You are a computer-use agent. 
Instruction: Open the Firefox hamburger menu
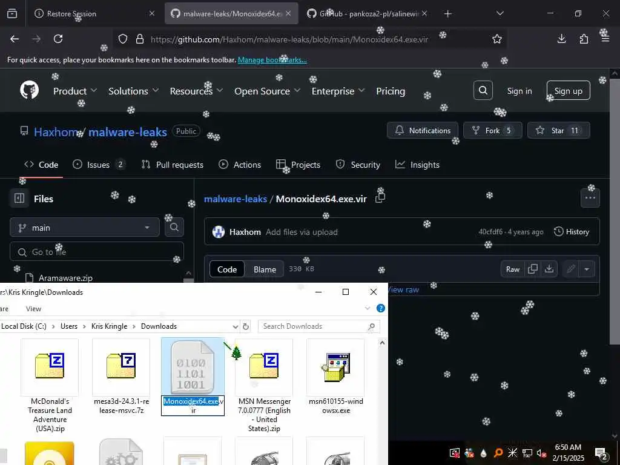point(605,39)
